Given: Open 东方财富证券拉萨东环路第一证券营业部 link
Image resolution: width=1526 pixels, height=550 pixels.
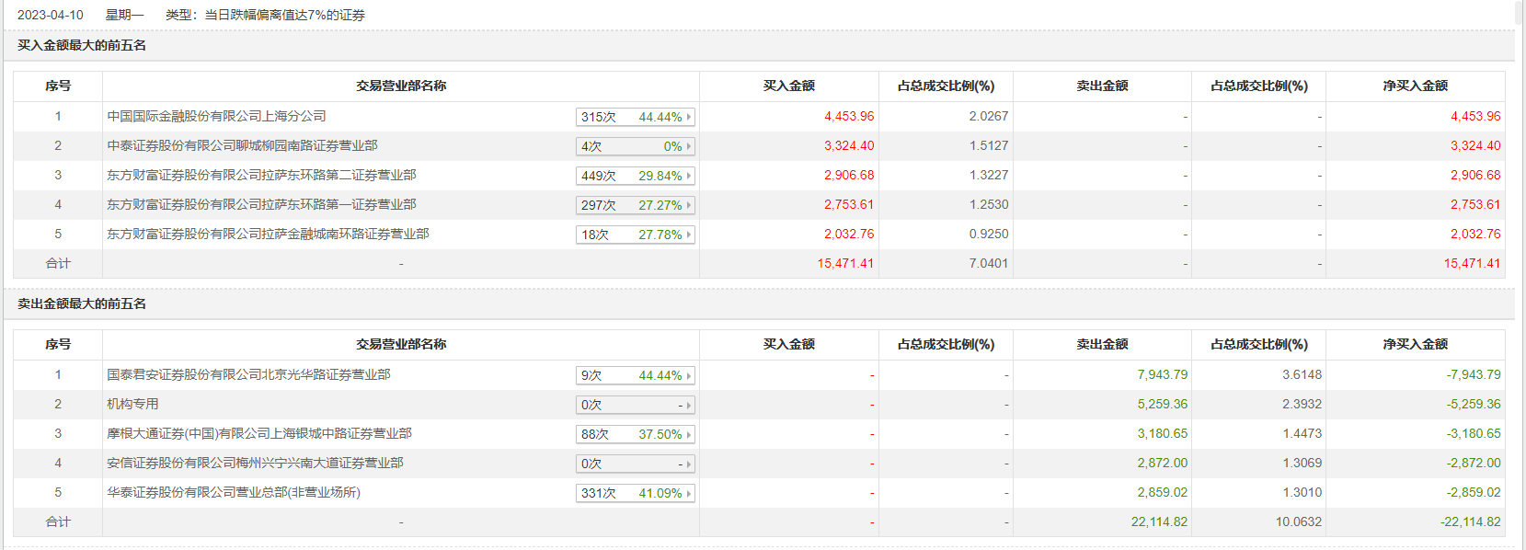Looking at the screenshot, I should click(261, 204).
